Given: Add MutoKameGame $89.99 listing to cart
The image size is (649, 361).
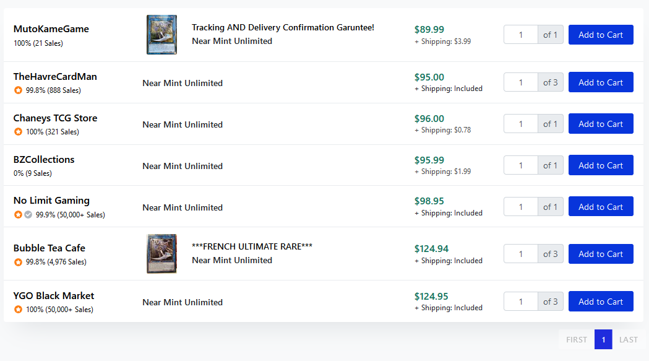Looking at the screenshot, I should pyautogui.click(x=601, y=35).
